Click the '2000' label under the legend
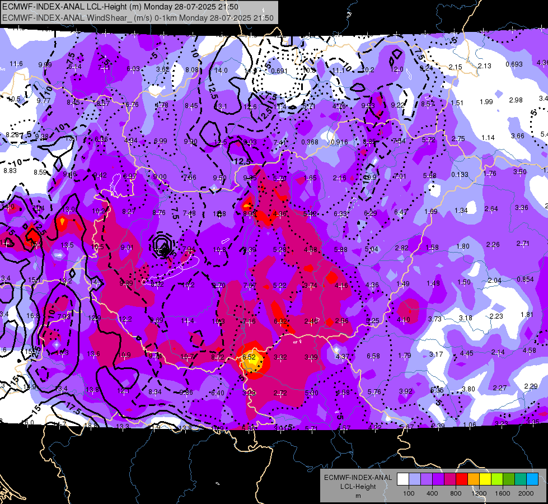Viewport: 548px width, 504px height. (526, 493)
